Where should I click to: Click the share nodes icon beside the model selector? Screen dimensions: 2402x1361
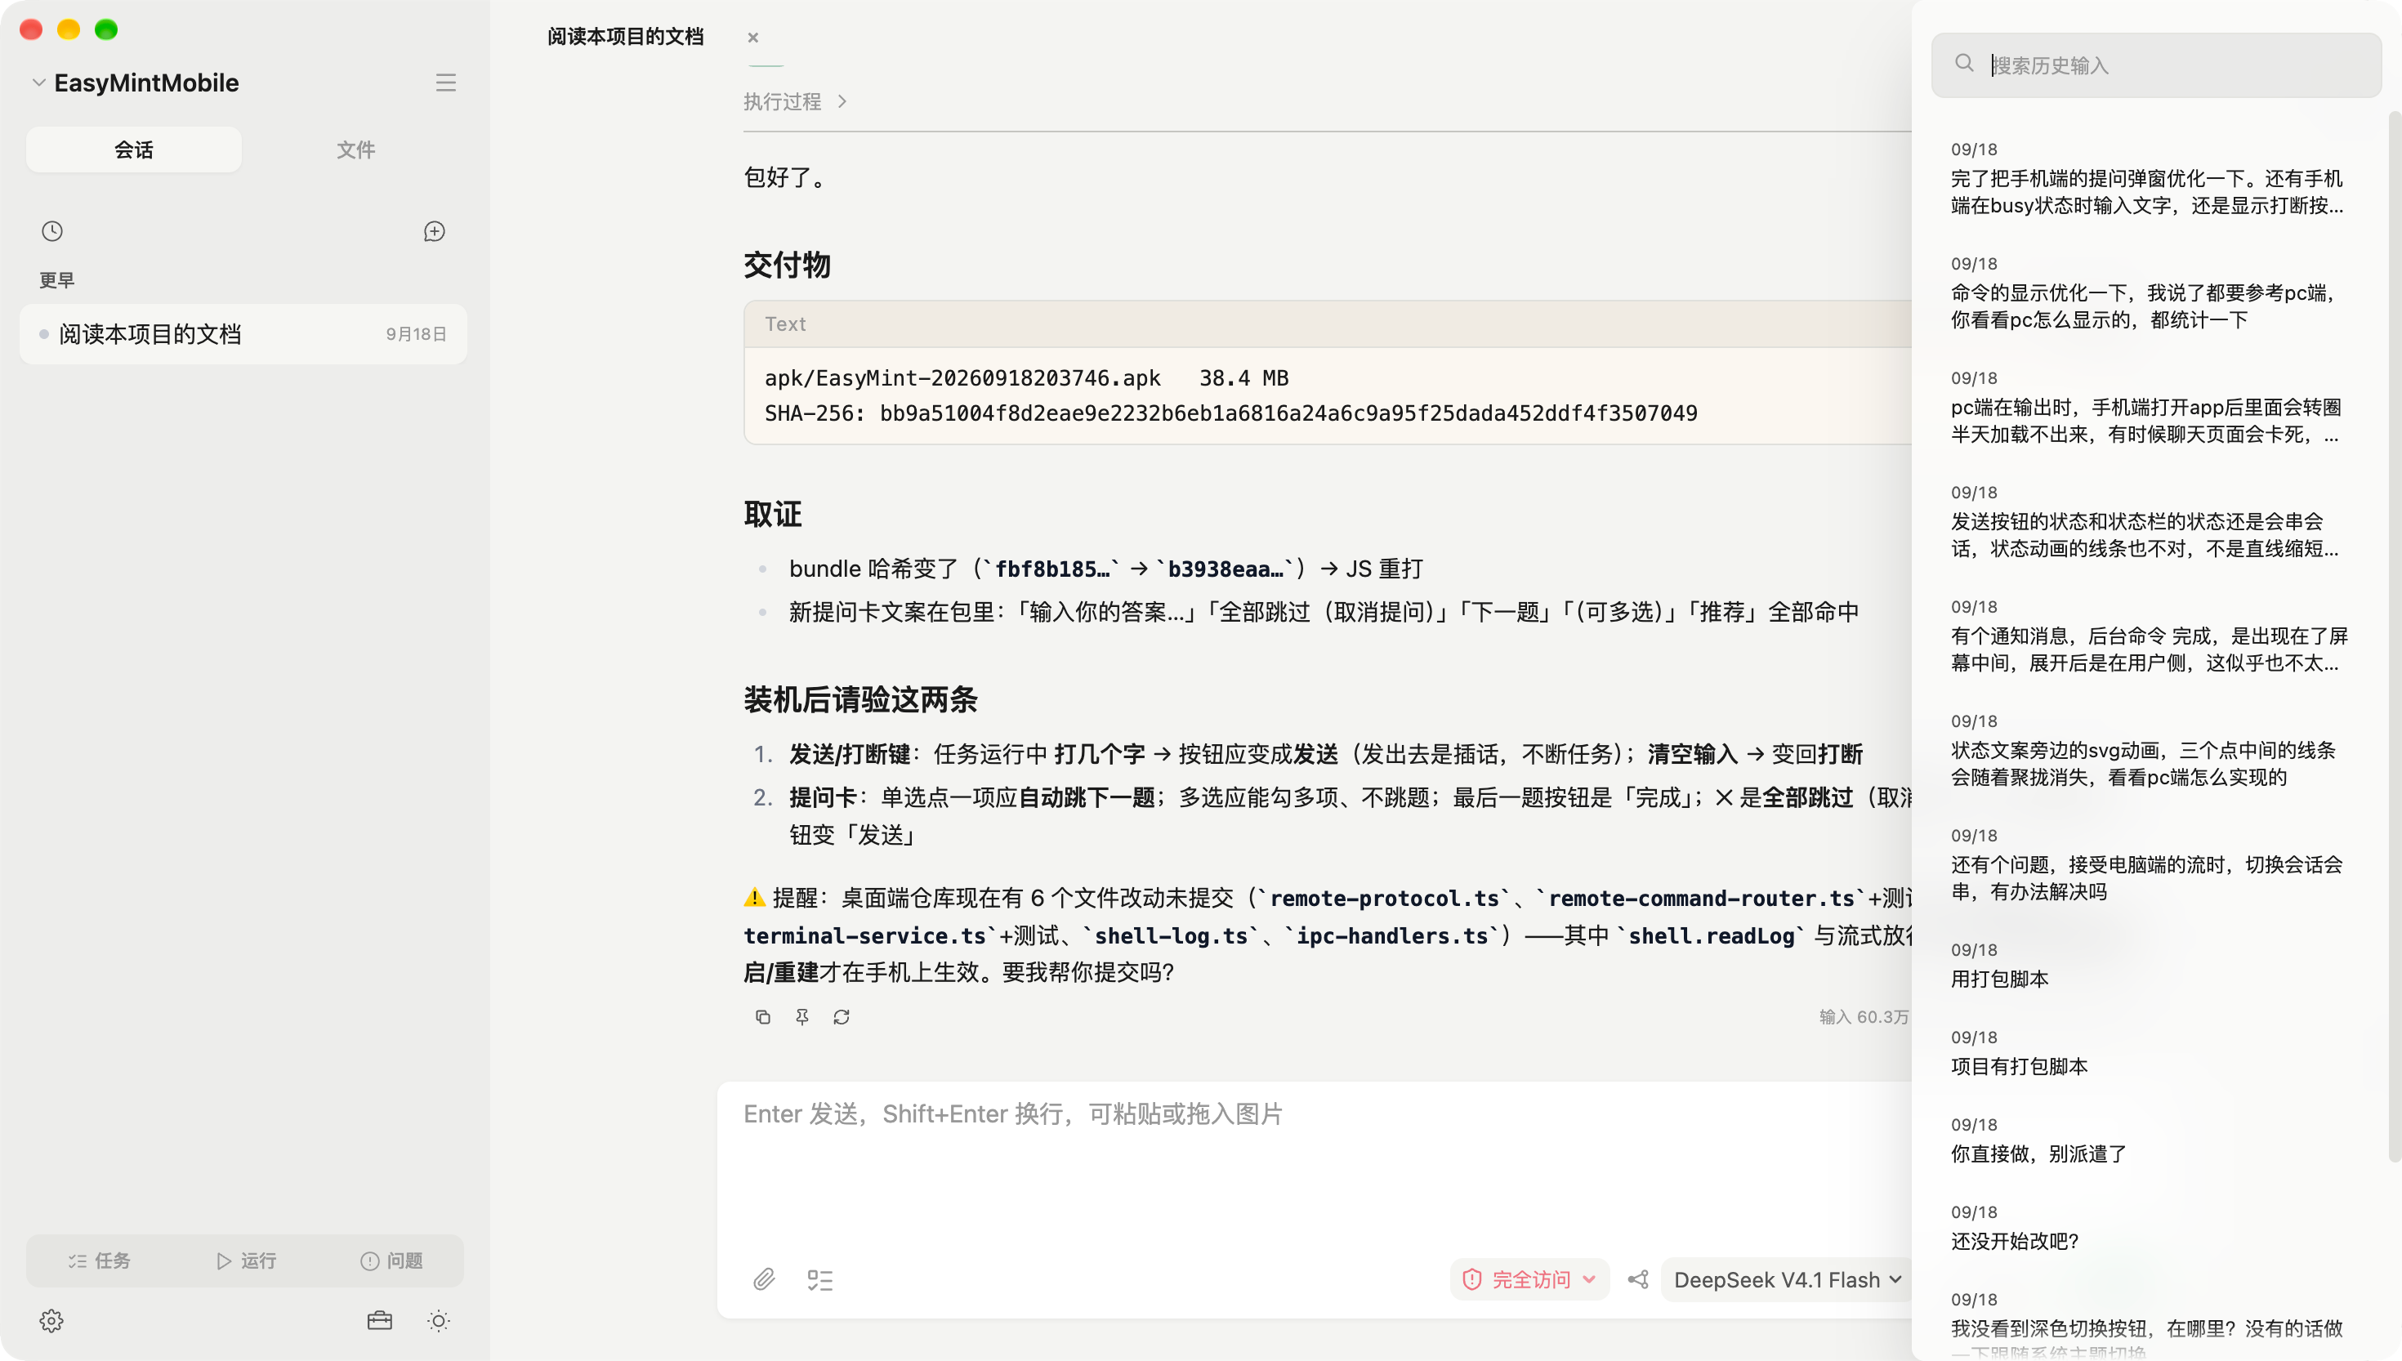(1637, 1278)
